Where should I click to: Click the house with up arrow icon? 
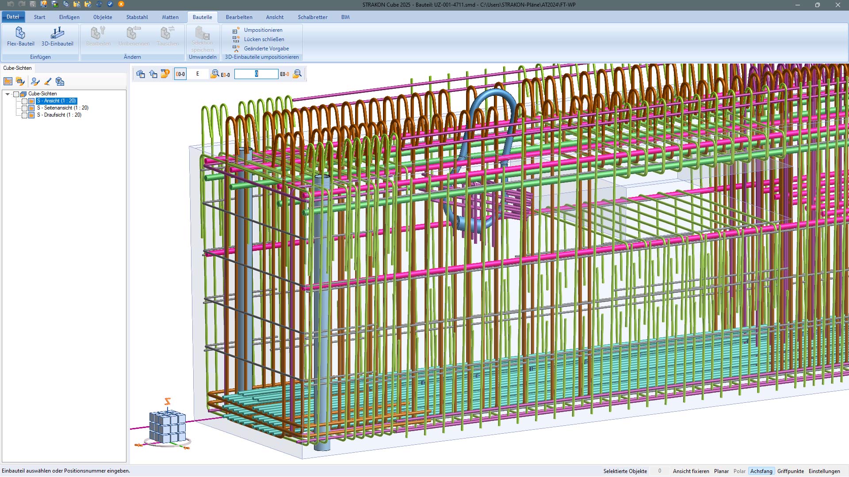(x=153, y=74)
